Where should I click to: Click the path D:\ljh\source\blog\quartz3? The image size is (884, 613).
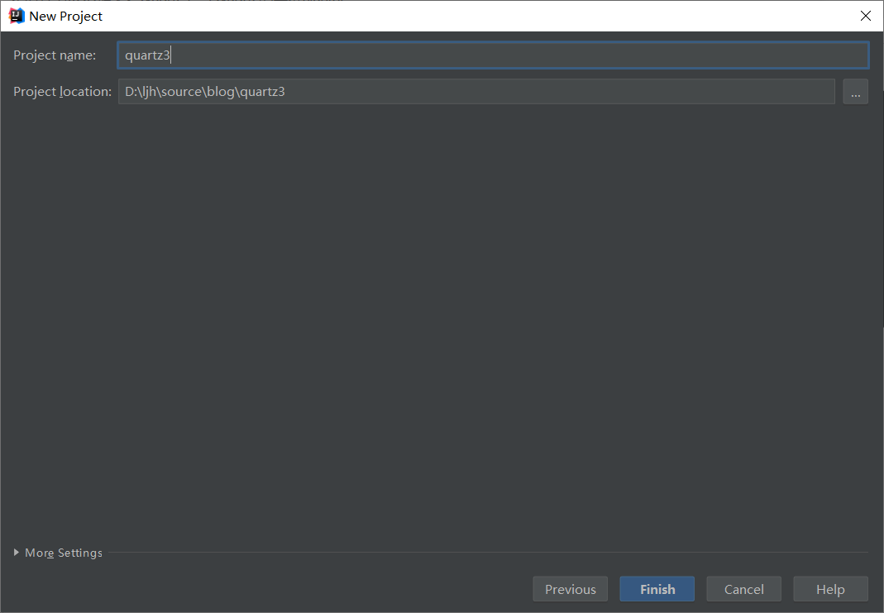pyautogui.click(x=203, y=91)
